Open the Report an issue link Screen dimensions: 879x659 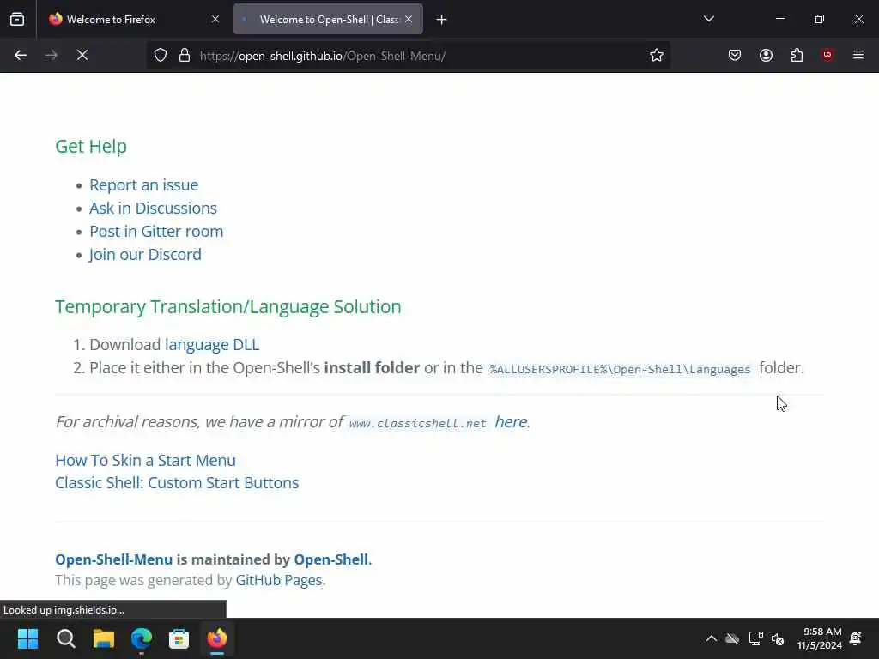144,185
